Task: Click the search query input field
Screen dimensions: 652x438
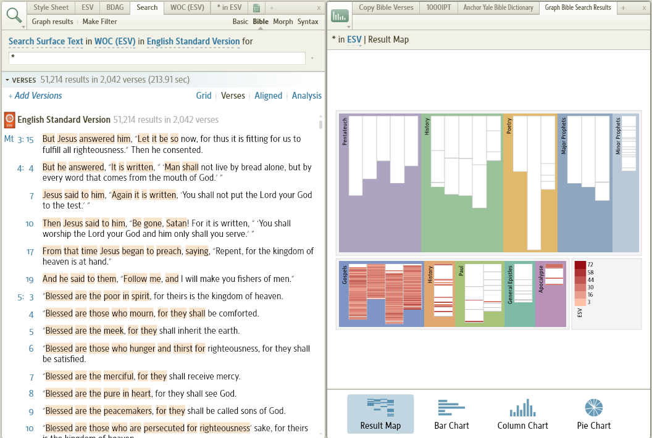Action: pos(157,58)
